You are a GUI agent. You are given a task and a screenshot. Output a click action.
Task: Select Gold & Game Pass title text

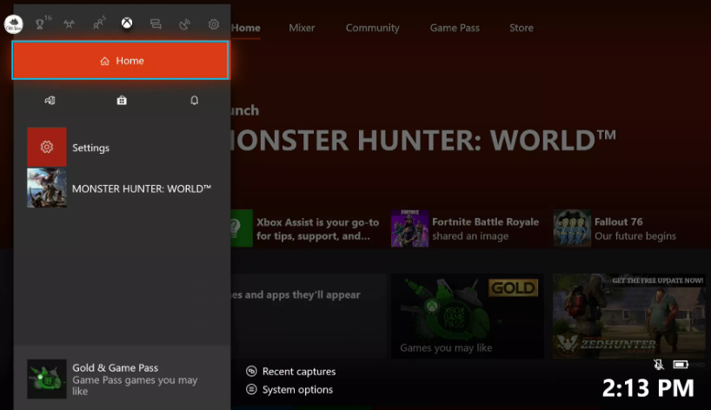click(116, 367)
